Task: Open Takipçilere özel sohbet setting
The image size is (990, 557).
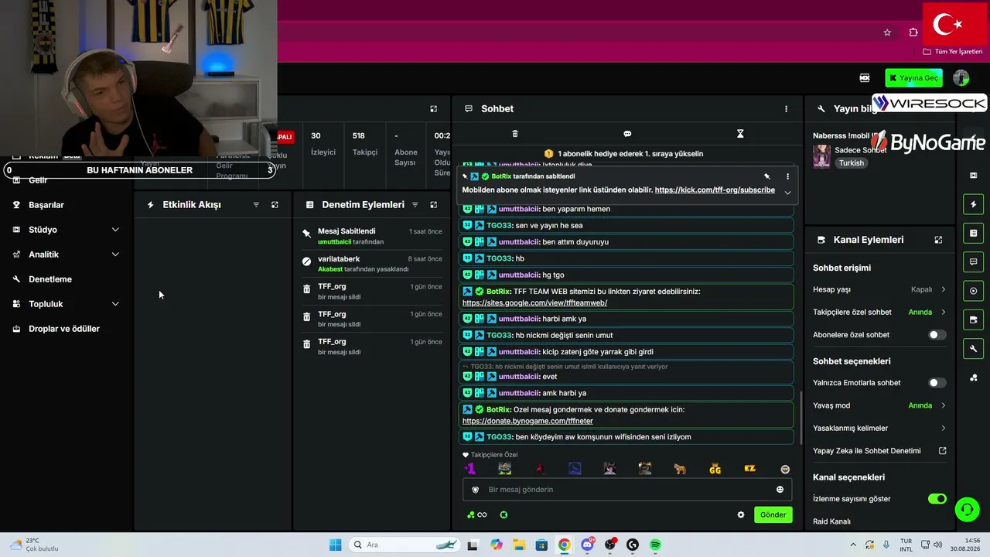Action: pyautogui.click(x=879, y=313)
